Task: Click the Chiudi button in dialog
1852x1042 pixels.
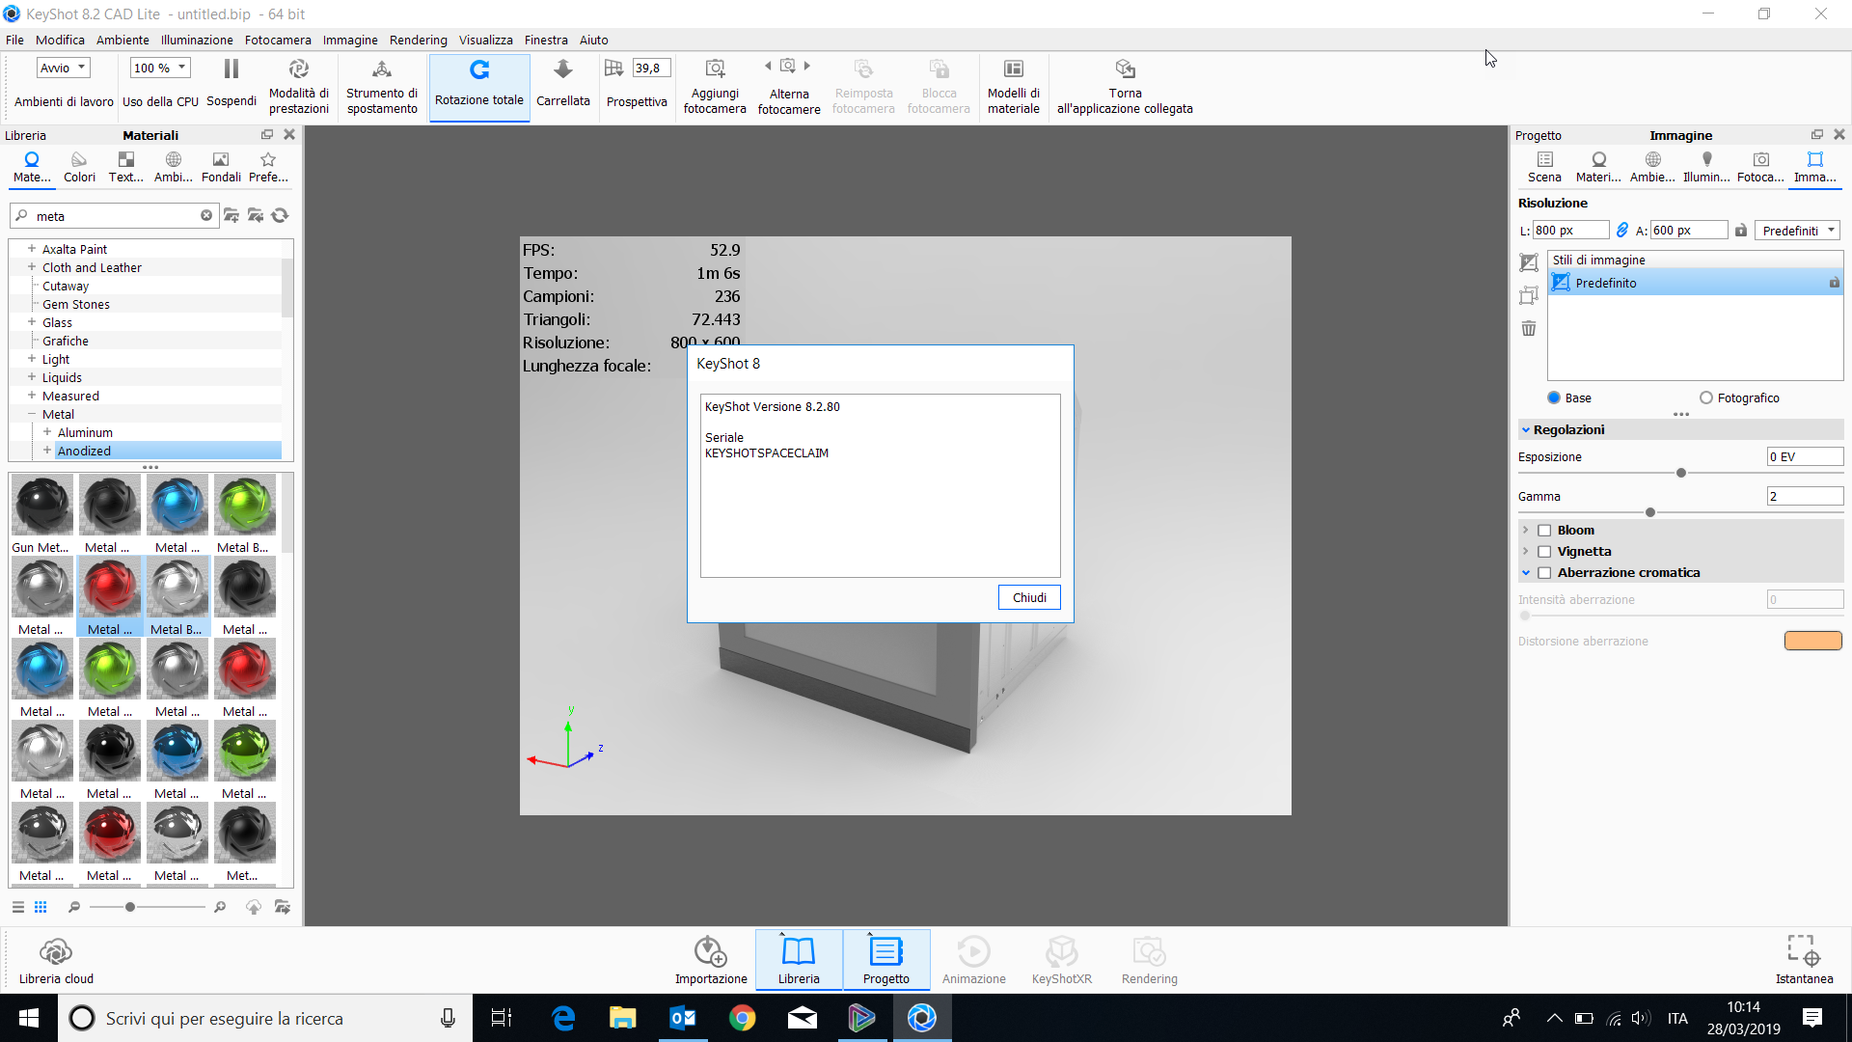Action: click(x=1029, y=598)
